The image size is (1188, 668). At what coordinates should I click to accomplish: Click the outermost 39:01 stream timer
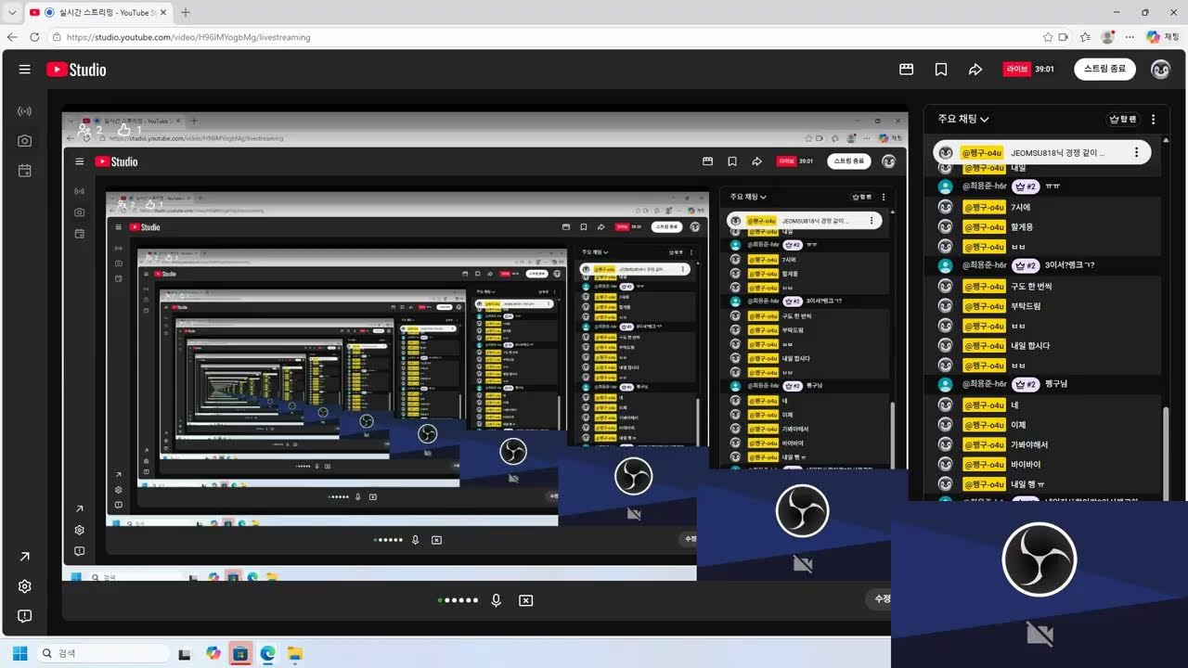click(1044, 70)
